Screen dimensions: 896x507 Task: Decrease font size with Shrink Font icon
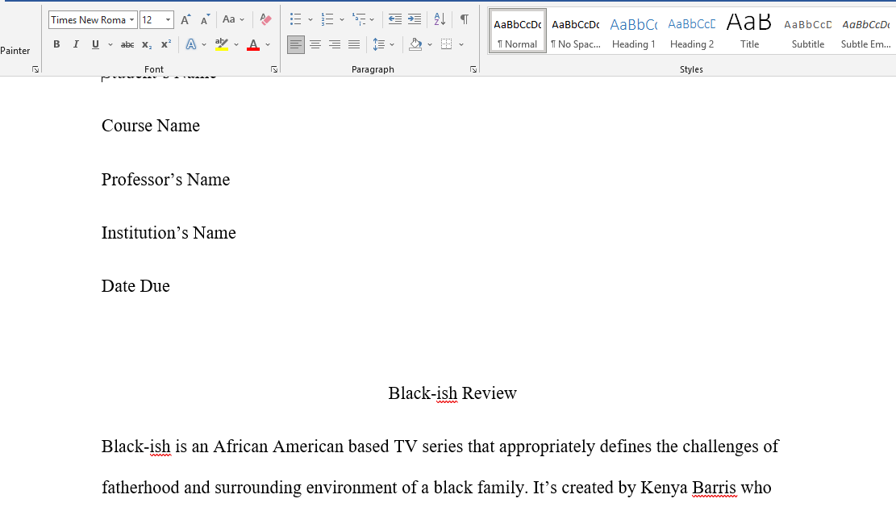pos(205,20)
